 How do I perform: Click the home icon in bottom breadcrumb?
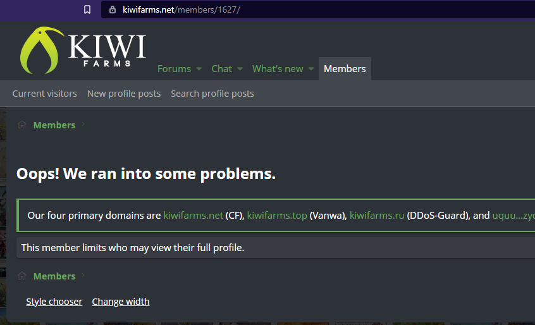[x=22, y=276]
